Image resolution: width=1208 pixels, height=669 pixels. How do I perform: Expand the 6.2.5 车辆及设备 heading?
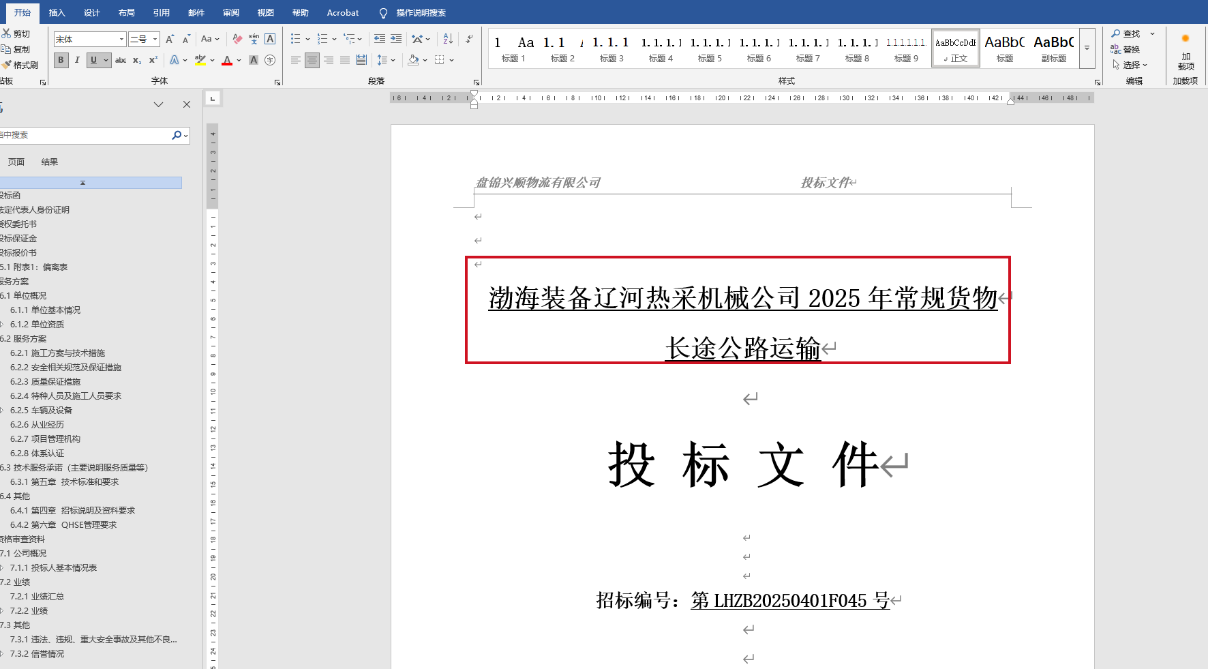pyautogui.click(x=2, y=410)
